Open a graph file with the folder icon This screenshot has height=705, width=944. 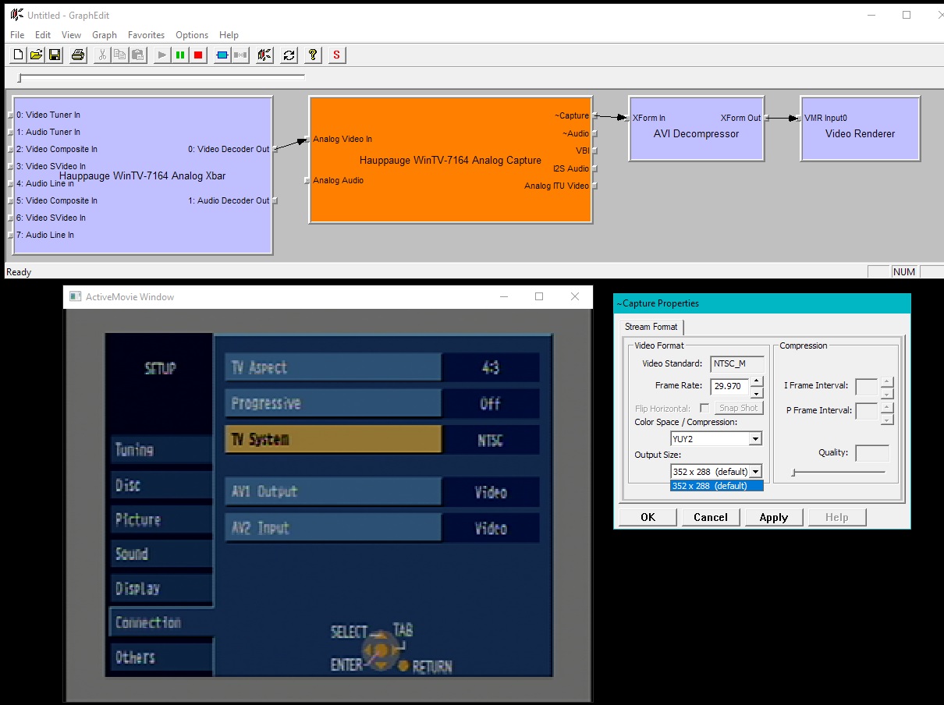[36, 55]
